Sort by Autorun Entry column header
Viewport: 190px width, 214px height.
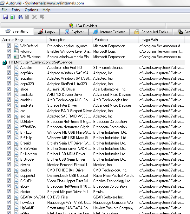pyautogui.click(x=23, y=40)
